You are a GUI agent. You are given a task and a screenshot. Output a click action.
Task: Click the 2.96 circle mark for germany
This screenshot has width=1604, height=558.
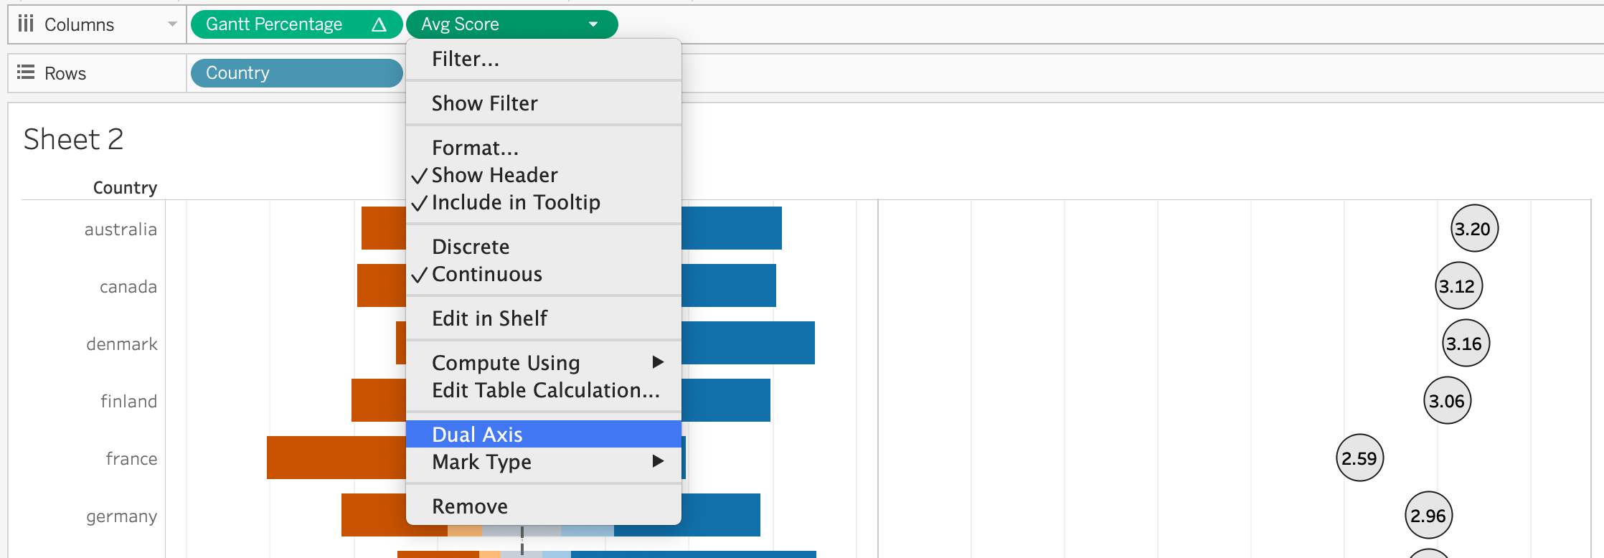coord(1428,516)
